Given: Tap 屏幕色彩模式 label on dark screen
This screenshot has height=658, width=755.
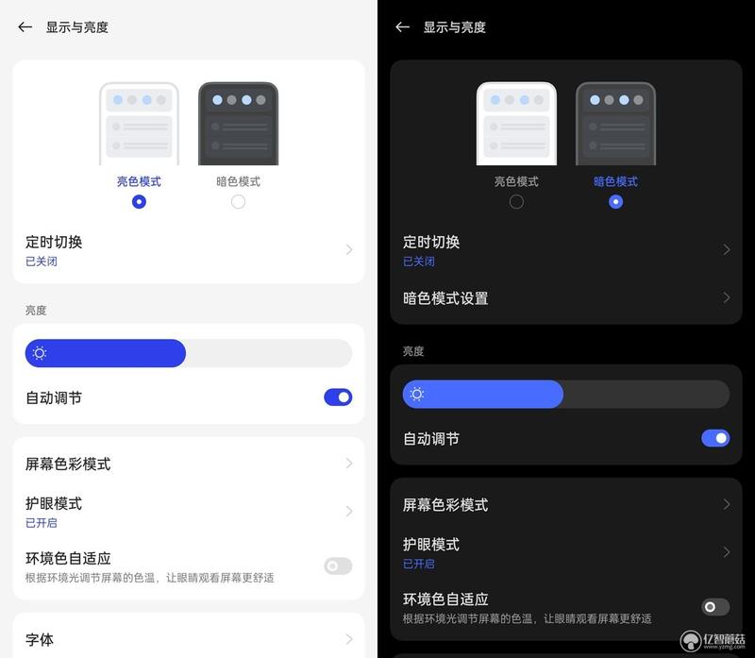Looking at the screenshot, I should pyautogui.click(x=445, y=505).
